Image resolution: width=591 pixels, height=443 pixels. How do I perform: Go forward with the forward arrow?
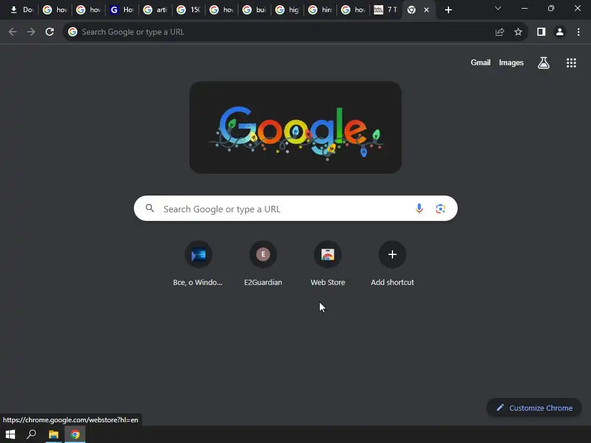(31, 32)
